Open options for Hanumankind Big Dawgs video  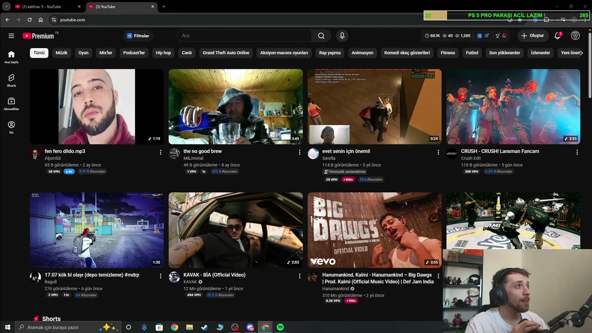click(438, 276)
